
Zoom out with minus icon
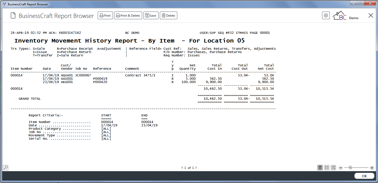[x=341, y=168]
